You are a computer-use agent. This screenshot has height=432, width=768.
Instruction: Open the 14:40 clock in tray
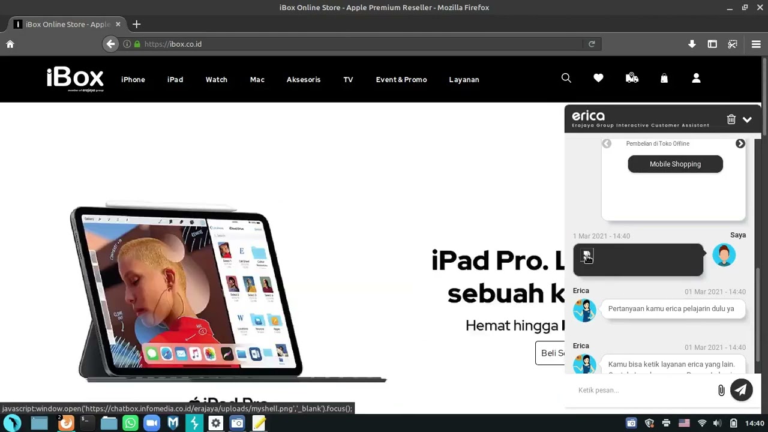tap(755, 423)
